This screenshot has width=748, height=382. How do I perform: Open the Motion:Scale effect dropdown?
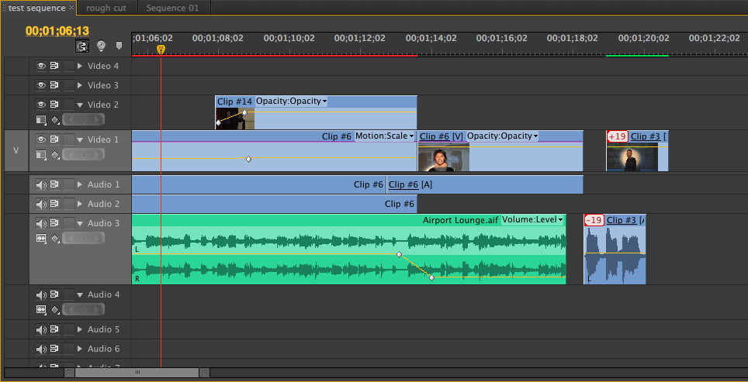[385, 136]
